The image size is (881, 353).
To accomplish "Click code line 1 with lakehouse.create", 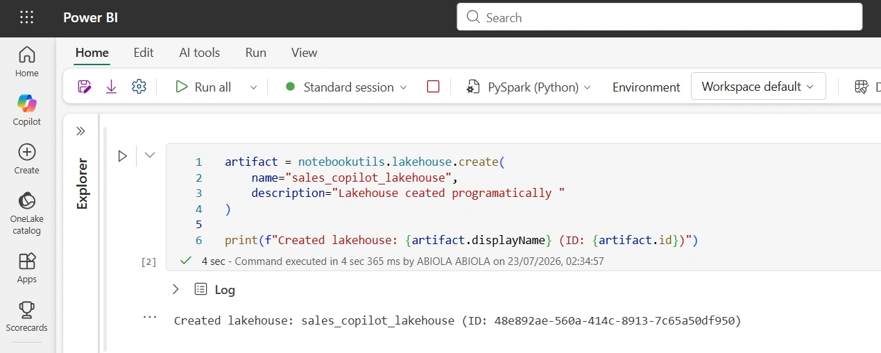I will [366, 162].
